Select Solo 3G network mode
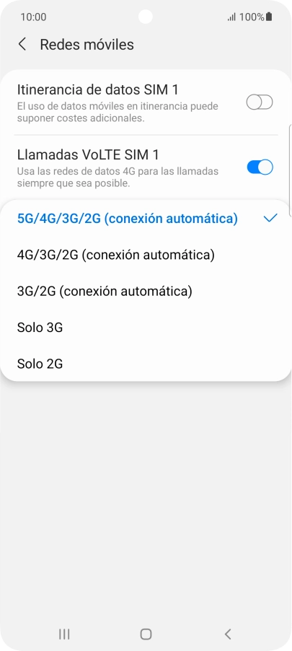Screen dimensions: 292x651 [146, 328]
